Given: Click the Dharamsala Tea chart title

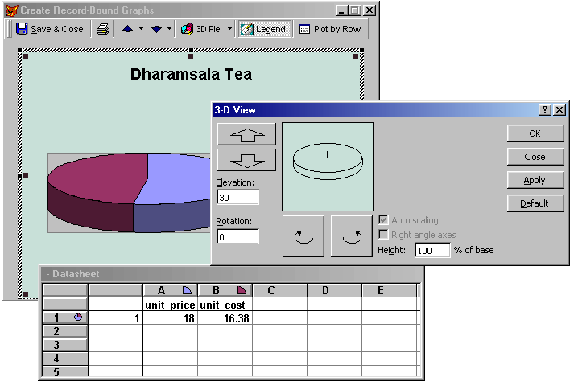Looking at the screenshot, I should [191, 74].
